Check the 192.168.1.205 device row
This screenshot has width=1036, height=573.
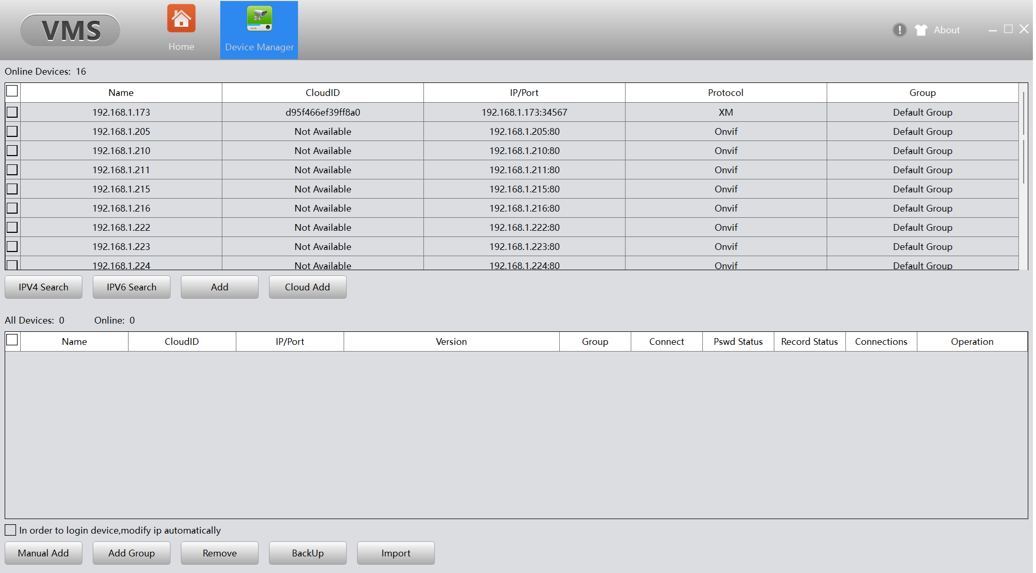click(12, 131)
